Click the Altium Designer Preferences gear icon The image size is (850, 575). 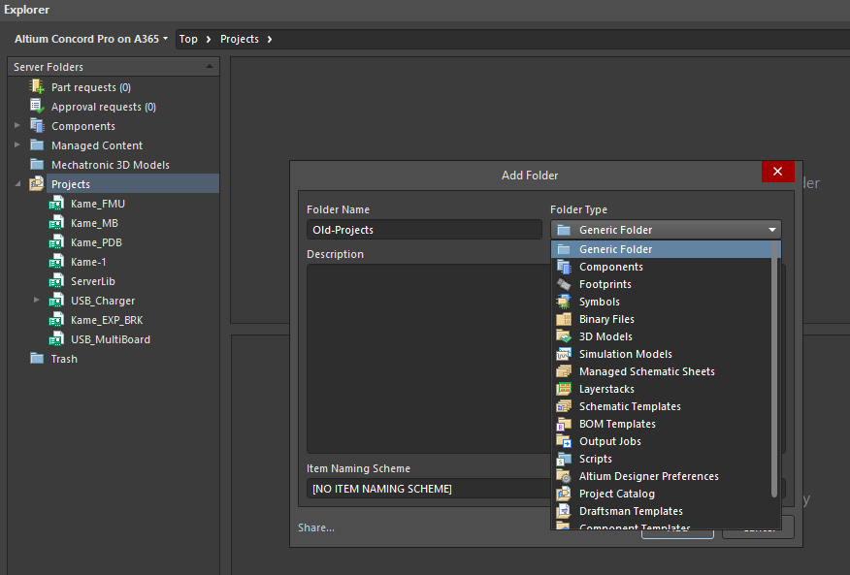pos(564,476)
